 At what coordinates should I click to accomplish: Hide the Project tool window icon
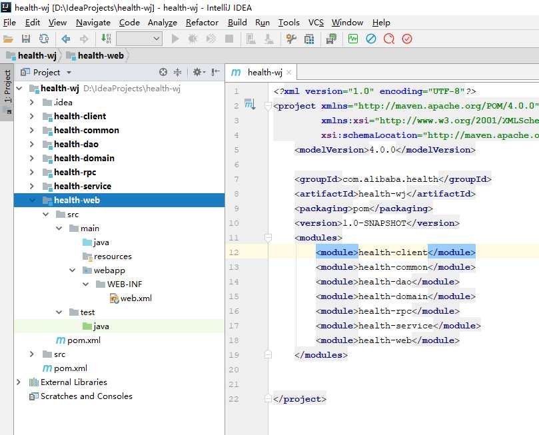[215, 72]
